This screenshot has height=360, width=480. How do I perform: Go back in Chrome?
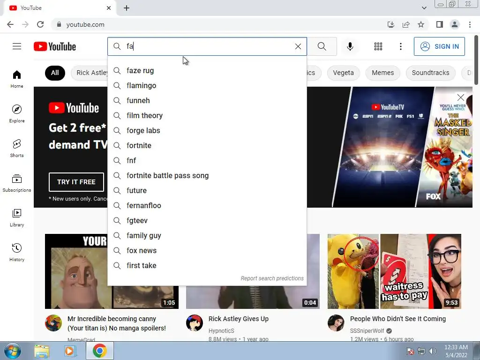point(10,24)
